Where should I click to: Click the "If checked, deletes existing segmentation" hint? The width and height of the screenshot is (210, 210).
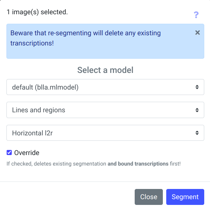56,164
